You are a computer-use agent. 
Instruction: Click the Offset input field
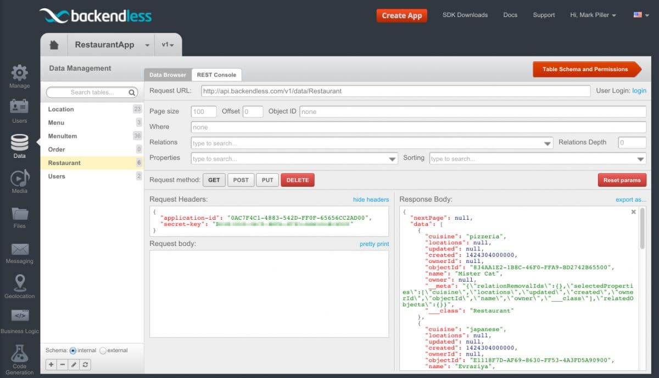(x=253, y=112)
